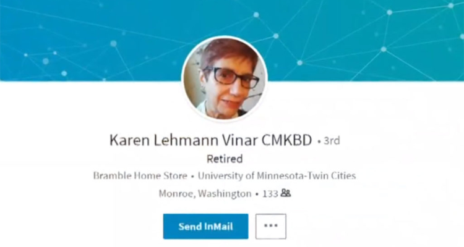Open the Bramble Home Store company link
This screenshot has height=247, width=464.
coord(140,176)
